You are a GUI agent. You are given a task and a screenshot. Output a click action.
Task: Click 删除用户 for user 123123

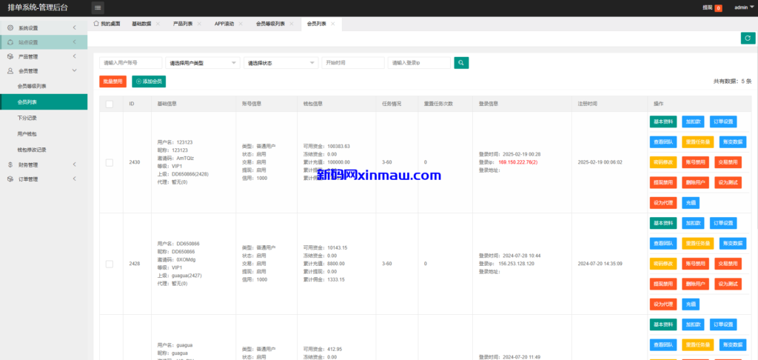696,183
